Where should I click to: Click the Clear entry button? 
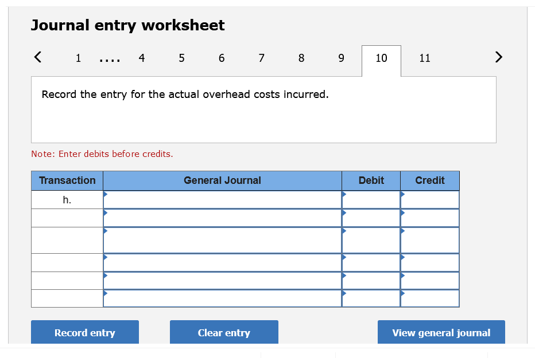coord(224,332)
